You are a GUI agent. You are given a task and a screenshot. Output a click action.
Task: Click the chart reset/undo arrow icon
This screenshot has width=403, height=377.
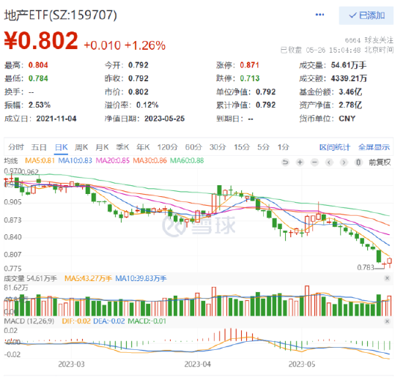click(x=285, y=163)
